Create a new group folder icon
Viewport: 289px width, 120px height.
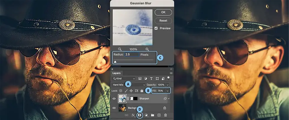click(152, 115)
